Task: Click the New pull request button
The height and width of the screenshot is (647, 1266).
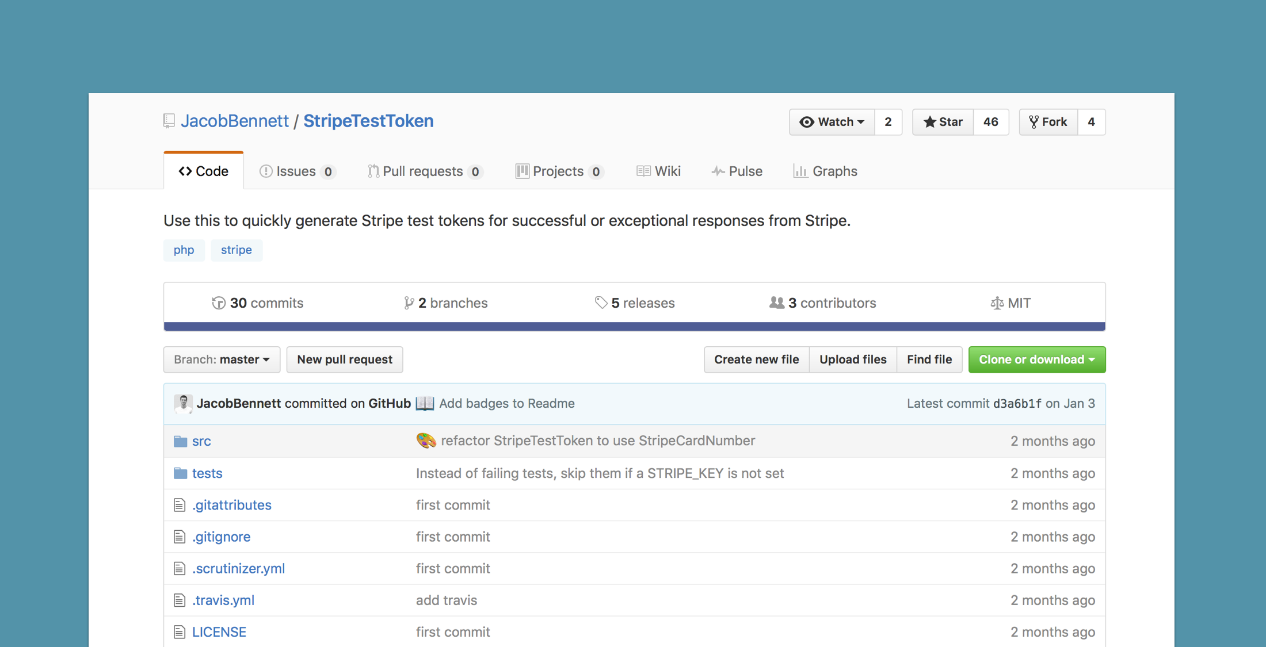Action: point(345,359)
